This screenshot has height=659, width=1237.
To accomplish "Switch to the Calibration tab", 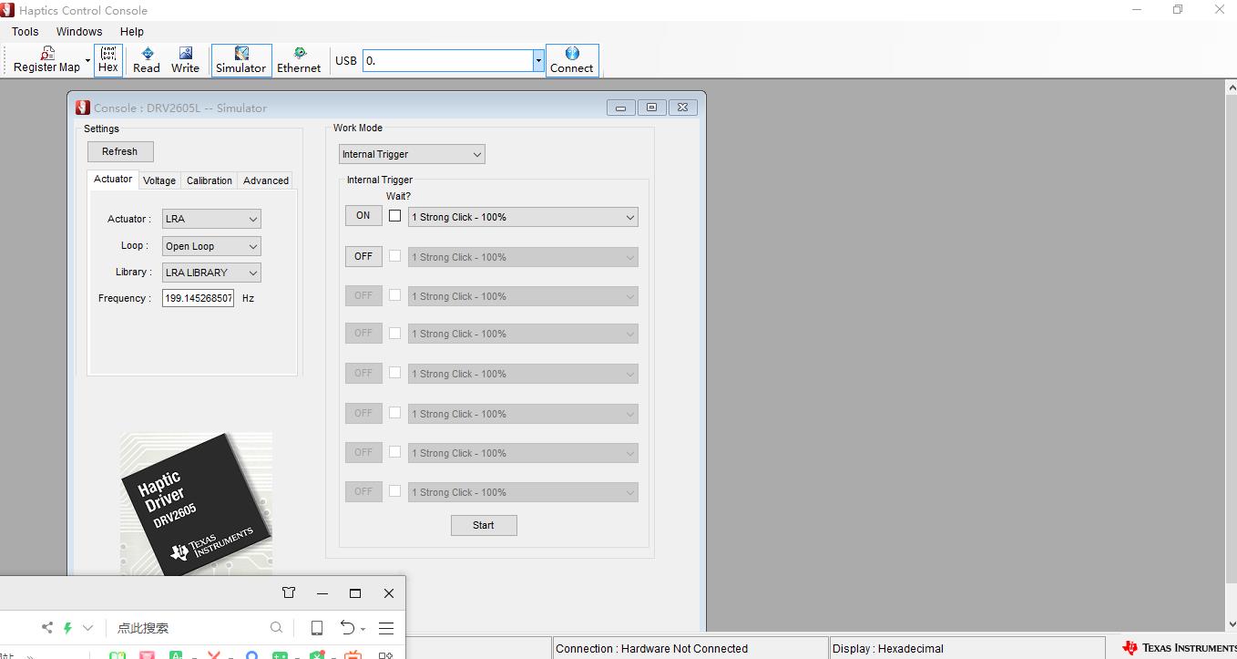I will pos(210,180).
